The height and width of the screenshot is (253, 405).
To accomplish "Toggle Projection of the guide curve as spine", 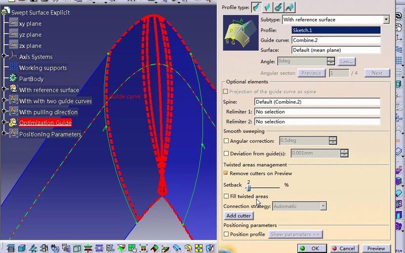I will coord(225,92).
